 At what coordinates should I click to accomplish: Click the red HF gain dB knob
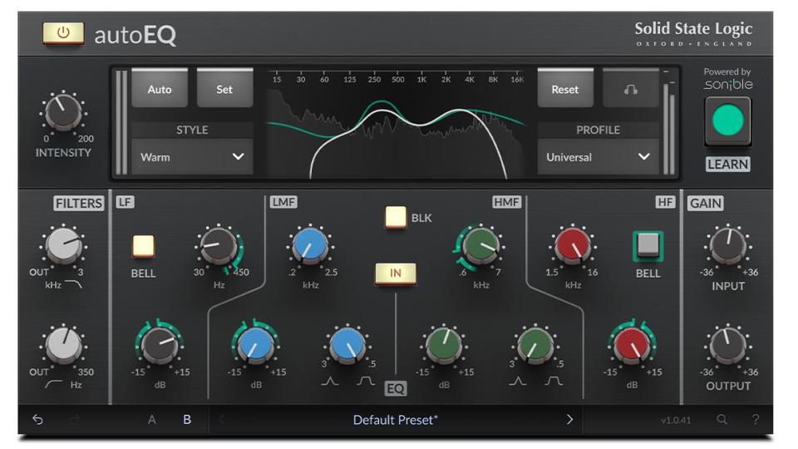pos(632,346)
